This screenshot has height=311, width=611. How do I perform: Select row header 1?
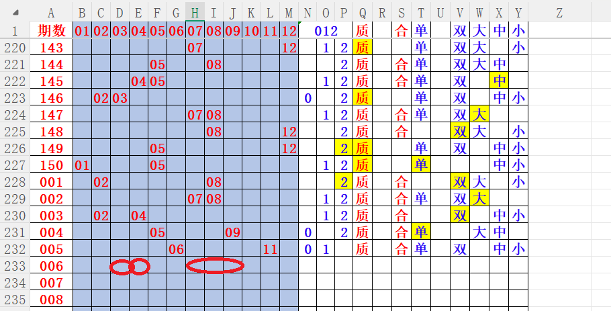[x=15, y=30]
